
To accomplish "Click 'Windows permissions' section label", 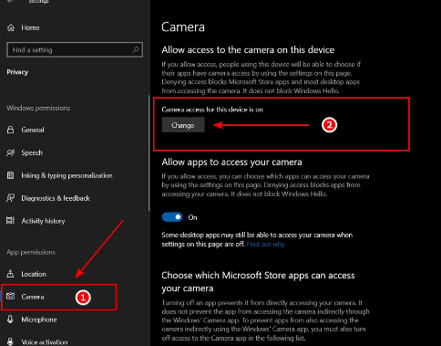I will [x=38, y=108].
